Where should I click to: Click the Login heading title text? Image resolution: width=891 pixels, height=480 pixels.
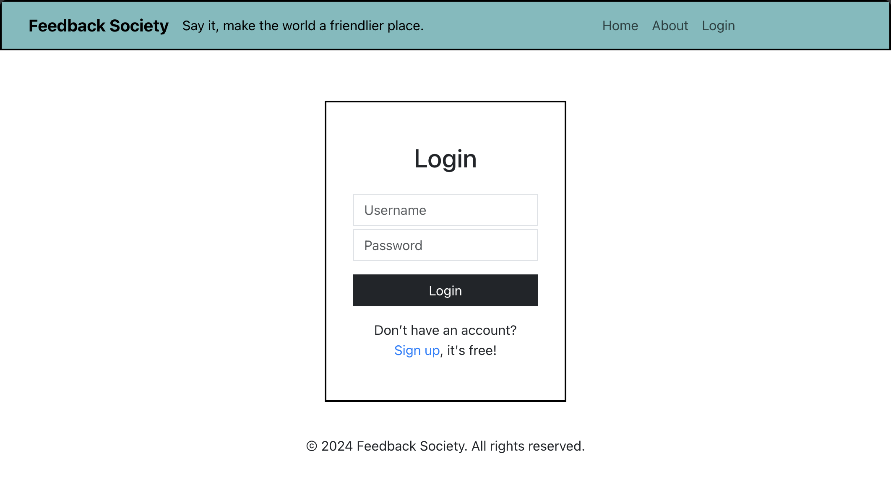[x=445, y=159]
